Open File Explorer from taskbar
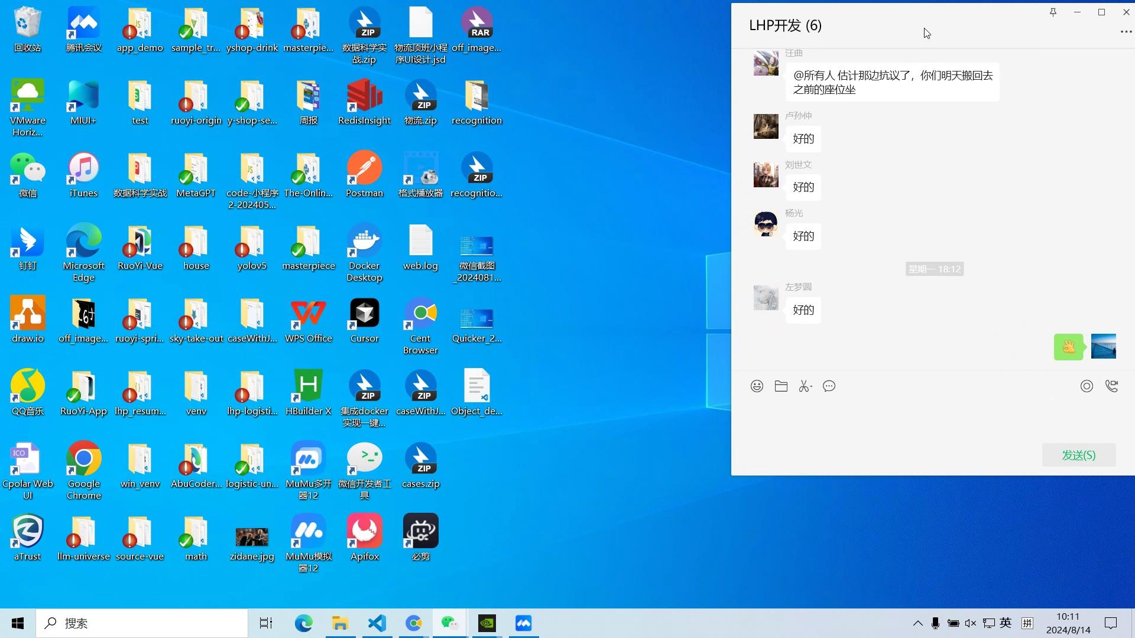 pos(340,623)
